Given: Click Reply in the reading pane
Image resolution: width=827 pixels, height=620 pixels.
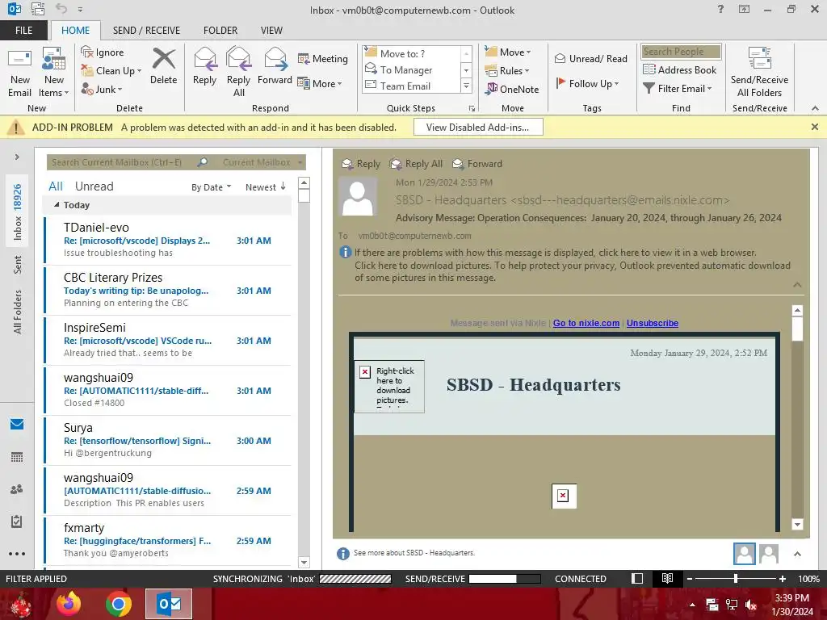Looking at the screenshot, I should point(361,163).
